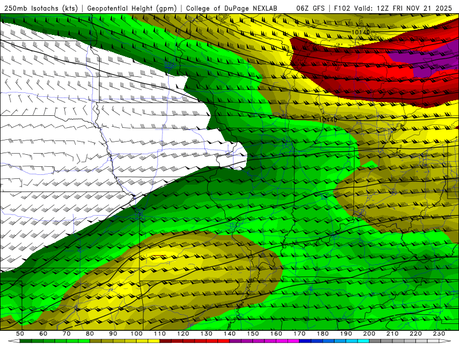The height and width of the screenshot is (344, 459).
Task: Click the '06Z GFS' model run text
Action: click(310, 8)
